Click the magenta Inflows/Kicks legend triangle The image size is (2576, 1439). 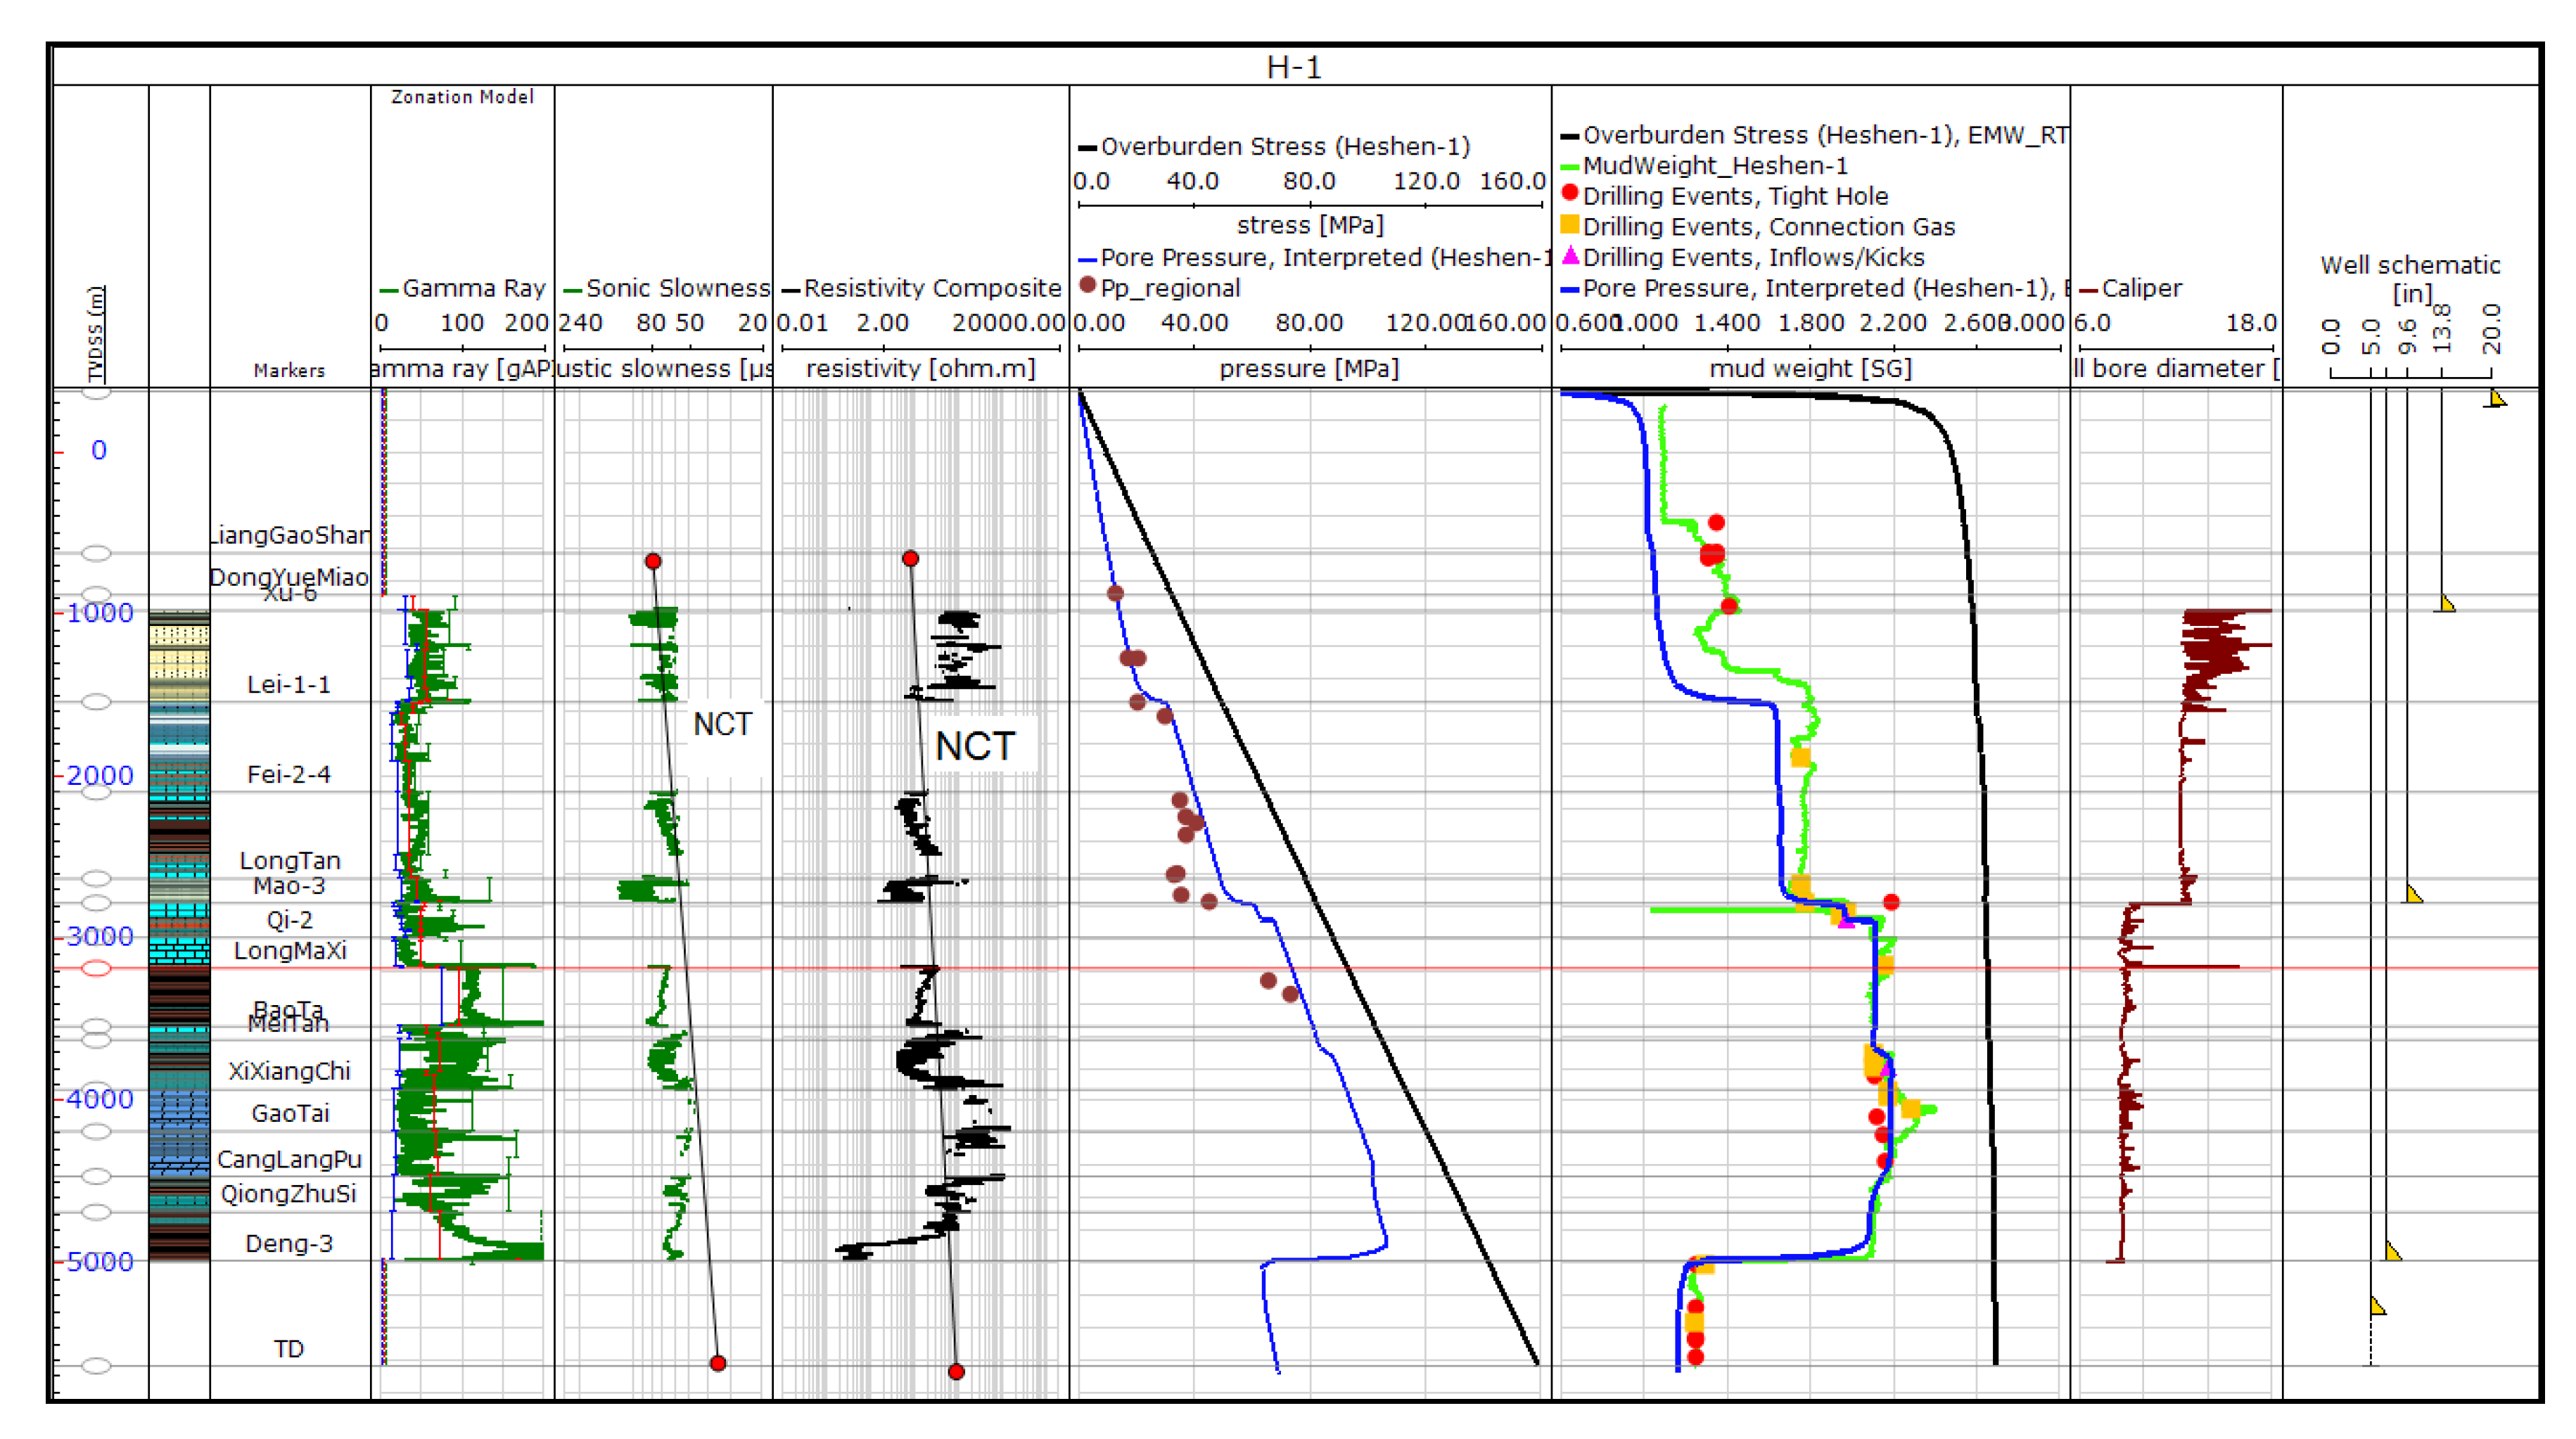[x=1570, y=256]
